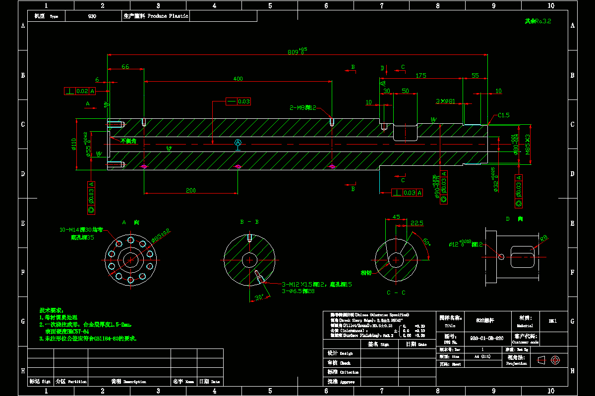Select technical requirement line 1
The height and width of the screenshot is (396, 595).
[59, 317]
